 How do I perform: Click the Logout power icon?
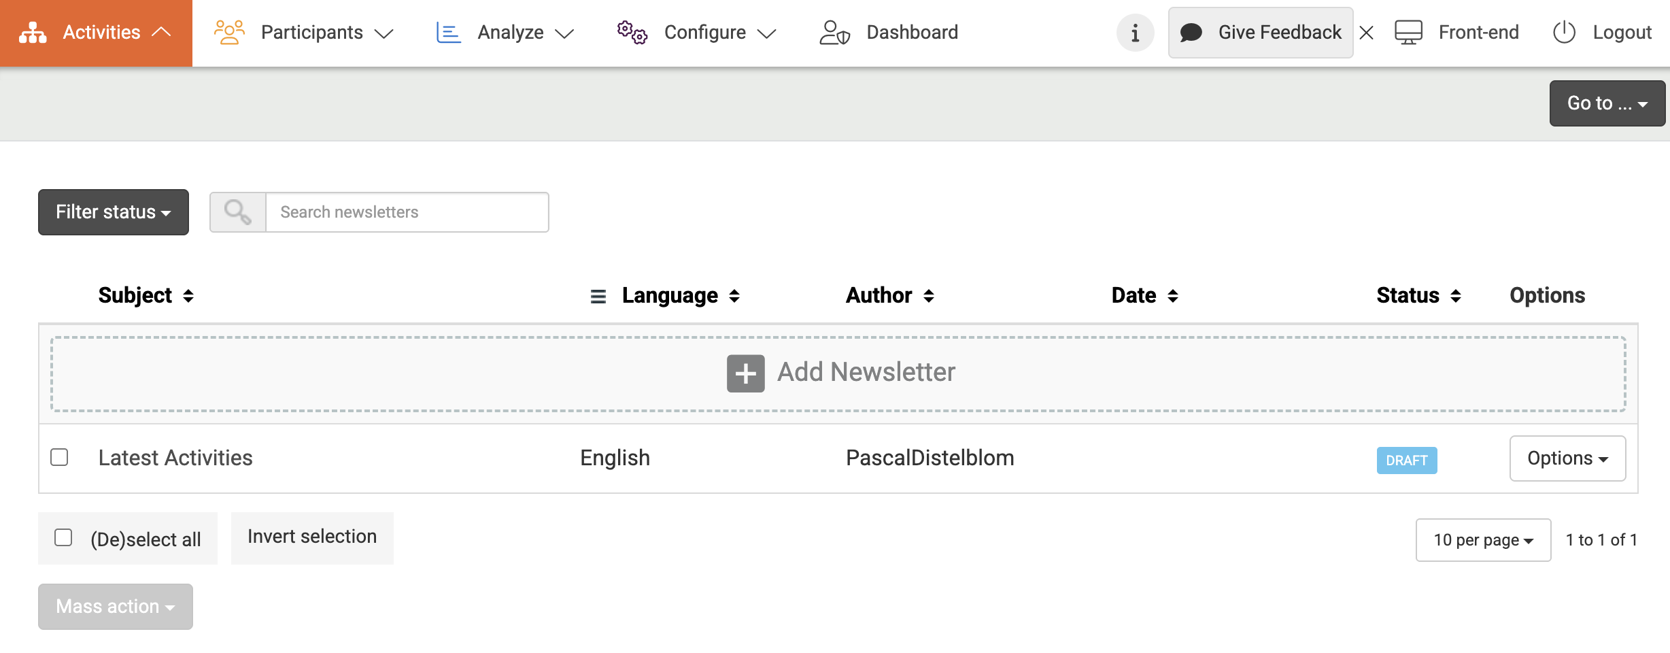click(1564, 33)
